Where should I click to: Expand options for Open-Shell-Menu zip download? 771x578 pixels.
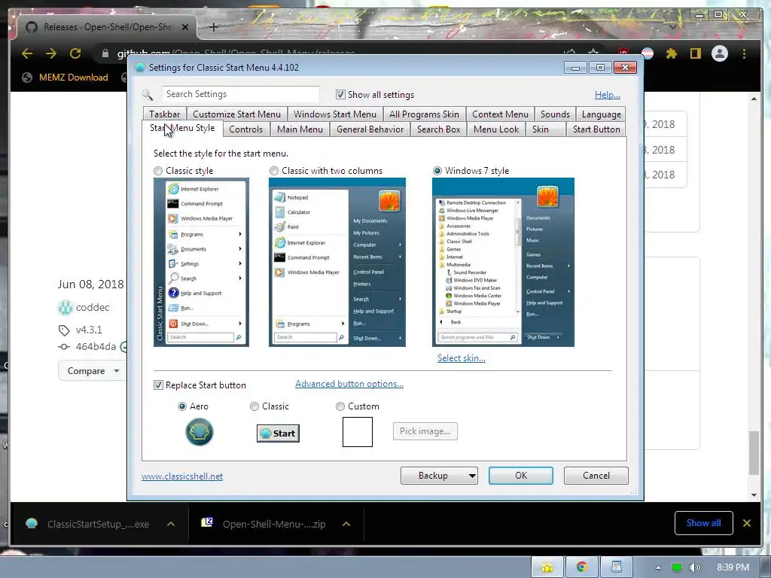pos(346,524)
